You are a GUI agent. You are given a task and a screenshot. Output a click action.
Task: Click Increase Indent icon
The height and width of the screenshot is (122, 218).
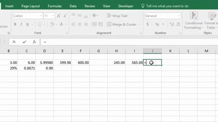coord(100,24)
